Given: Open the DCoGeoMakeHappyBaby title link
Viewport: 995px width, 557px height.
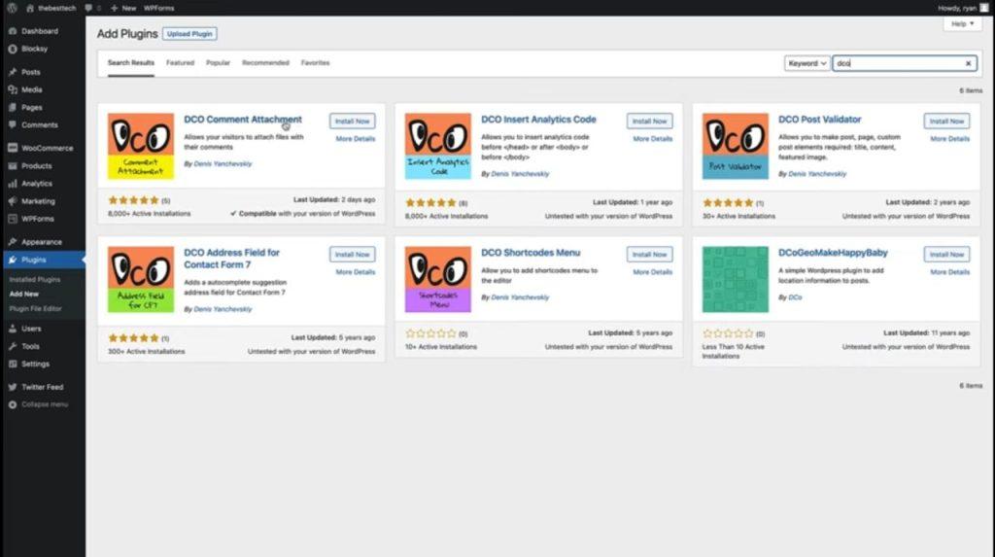Looking at the screenshot, I should tap(833, 253).
